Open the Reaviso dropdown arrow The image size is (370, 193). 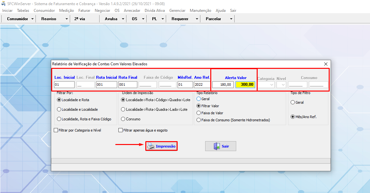coord(67,19)
